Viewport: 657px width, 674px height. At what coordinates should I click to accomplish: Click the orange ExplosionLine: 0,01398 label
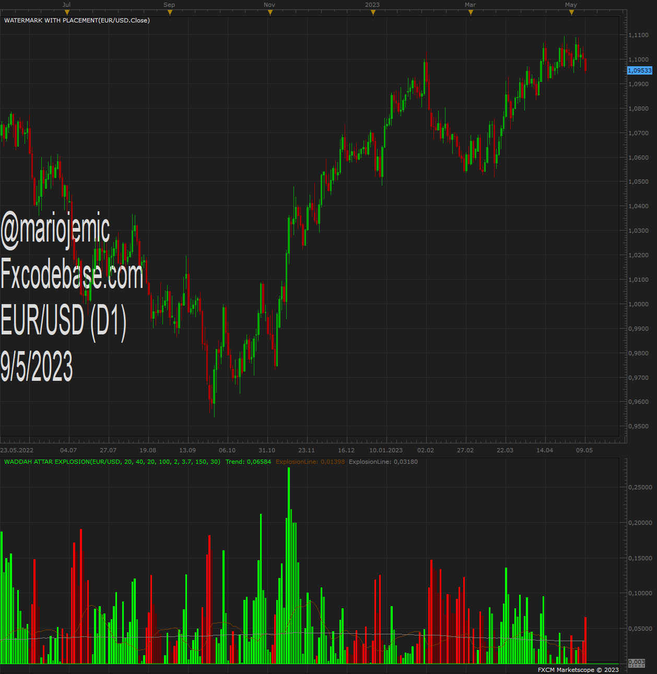click(310, 462)
